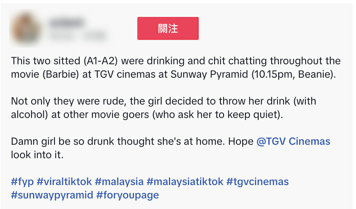The image size is (356, 209).
Task: Select the #foryoupage hashtag
Action: 128,195
